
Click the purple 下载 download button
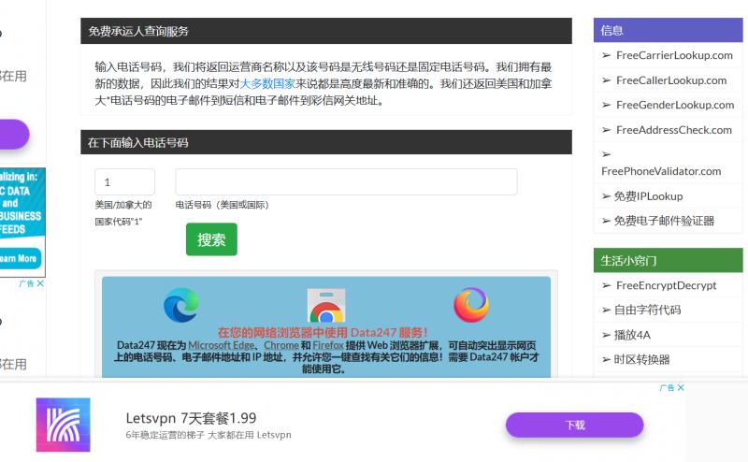pyautogui.click(x=575, y=425)
